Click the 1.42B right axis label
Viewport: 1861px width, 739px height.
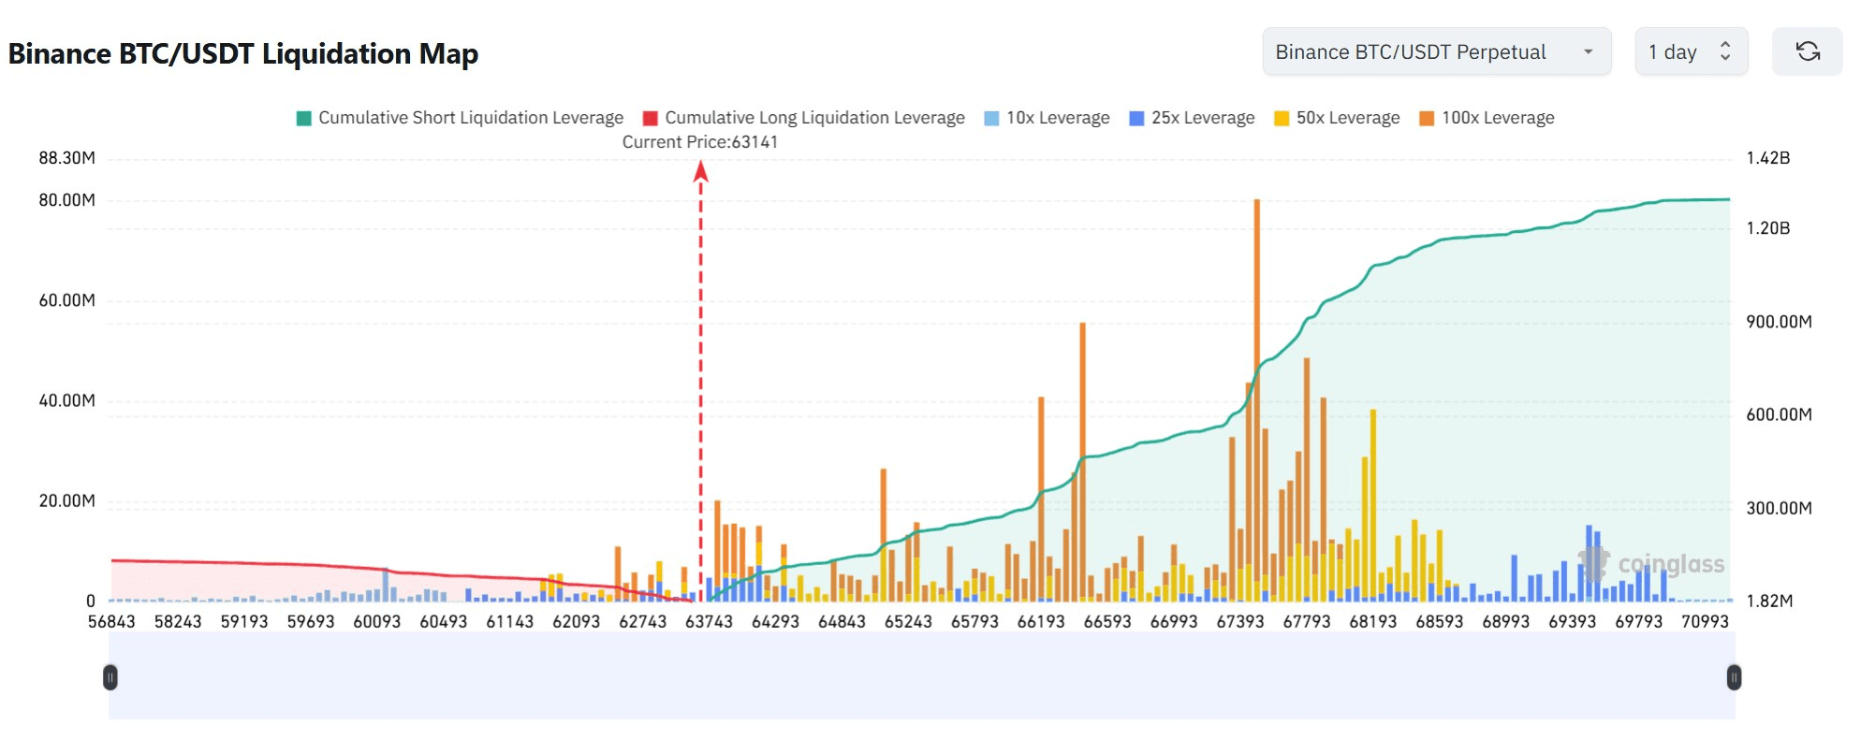click(1768, 158)
